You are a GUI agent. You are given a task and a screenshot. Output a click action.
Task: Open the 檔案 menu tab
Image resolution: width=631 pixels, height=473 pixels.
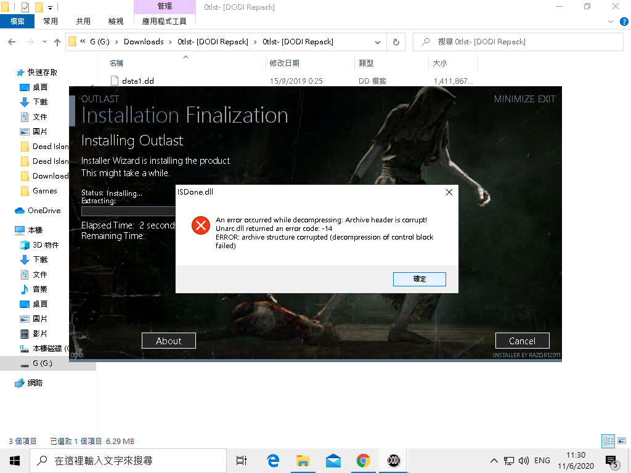point(17,21)
